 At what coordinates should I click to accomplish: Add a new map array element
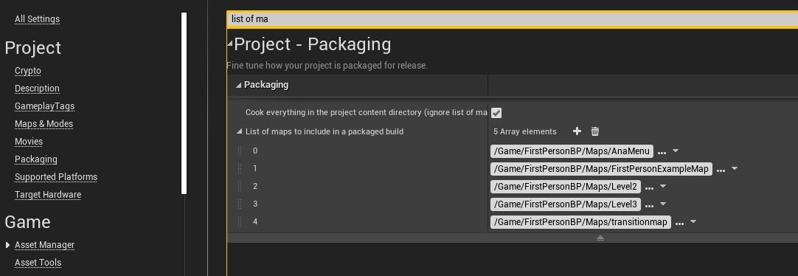click(577, 131)
